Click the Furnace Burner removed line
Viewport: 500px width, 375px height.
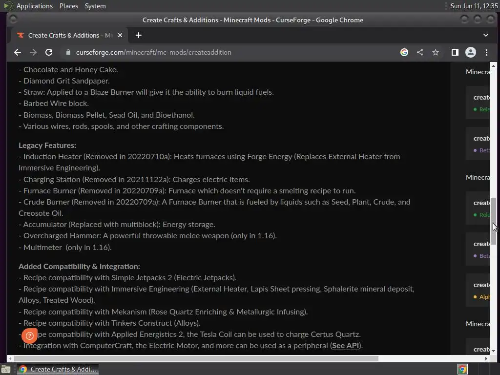coord(187,191)
